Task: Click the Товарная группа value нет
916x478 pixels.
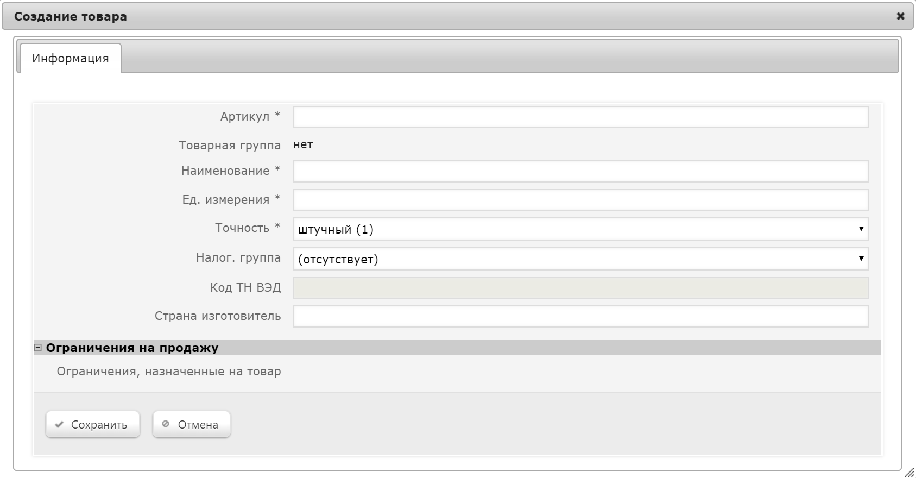Action: [x=303, y=144]
